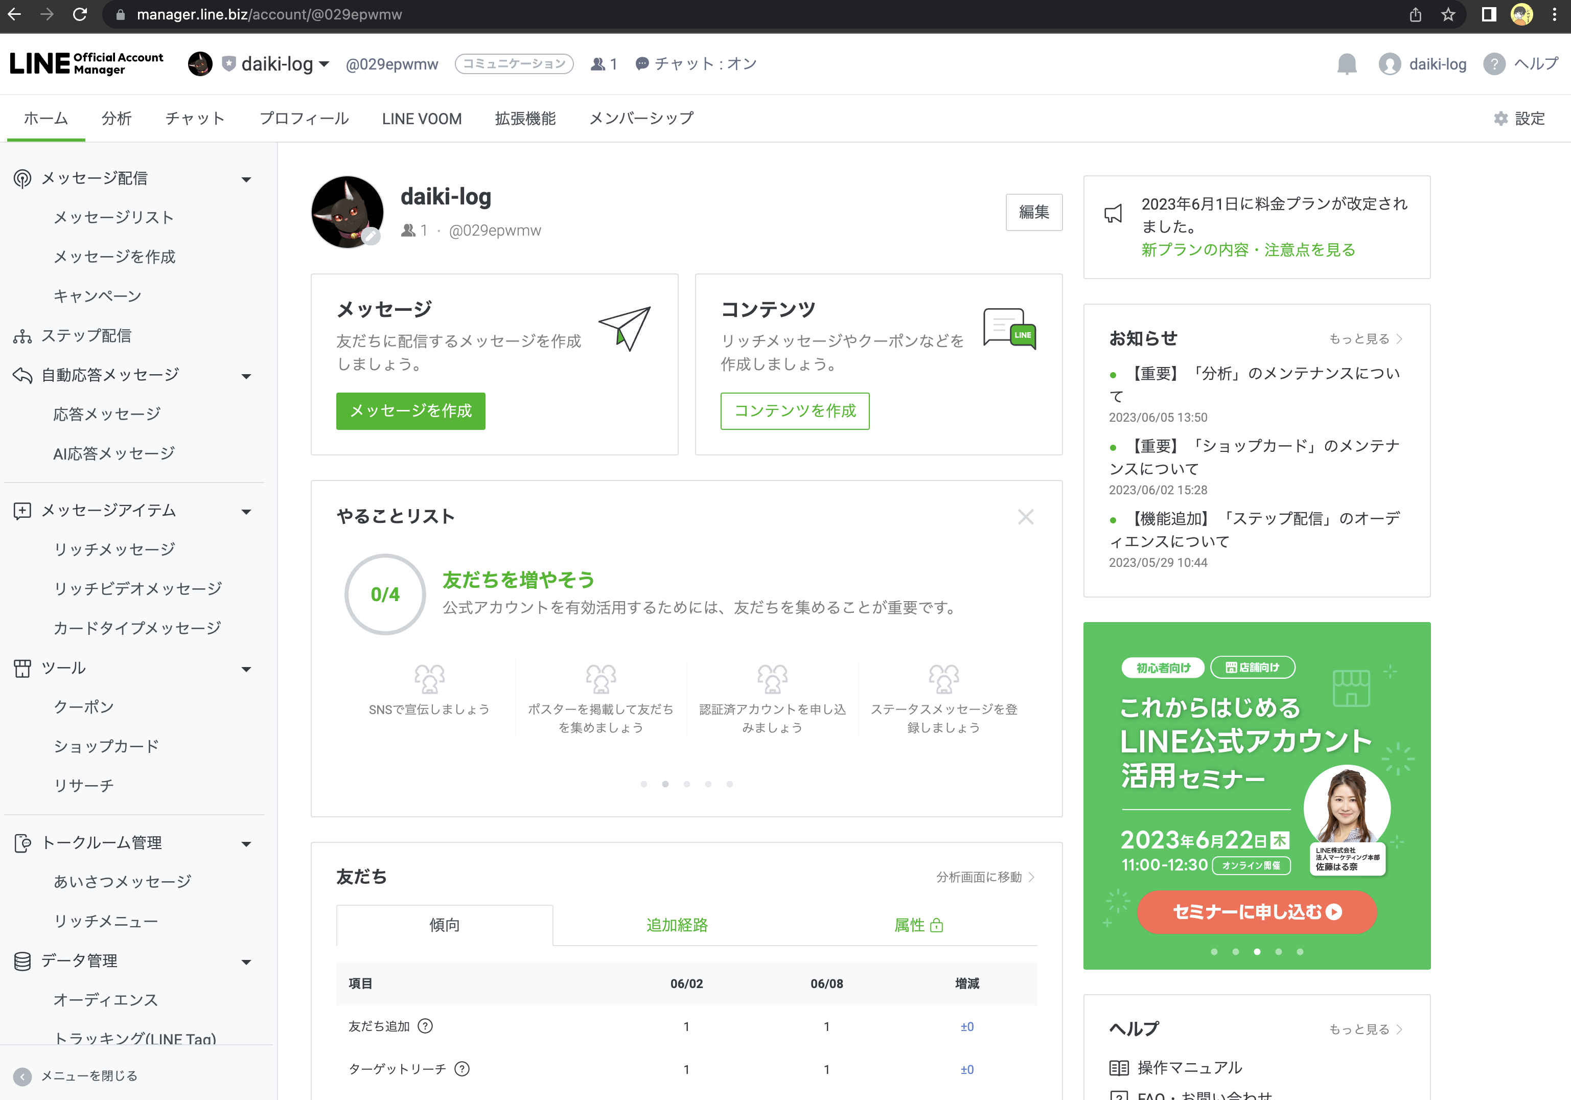Toggle チャット：オン status in header
Viewport: 1571px width, 1100px height.
coord(696,64)
